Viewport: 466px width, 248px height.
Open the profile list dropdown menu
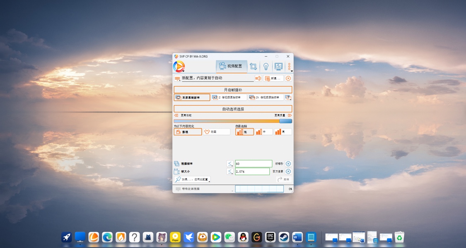click(x=177, y=79)
